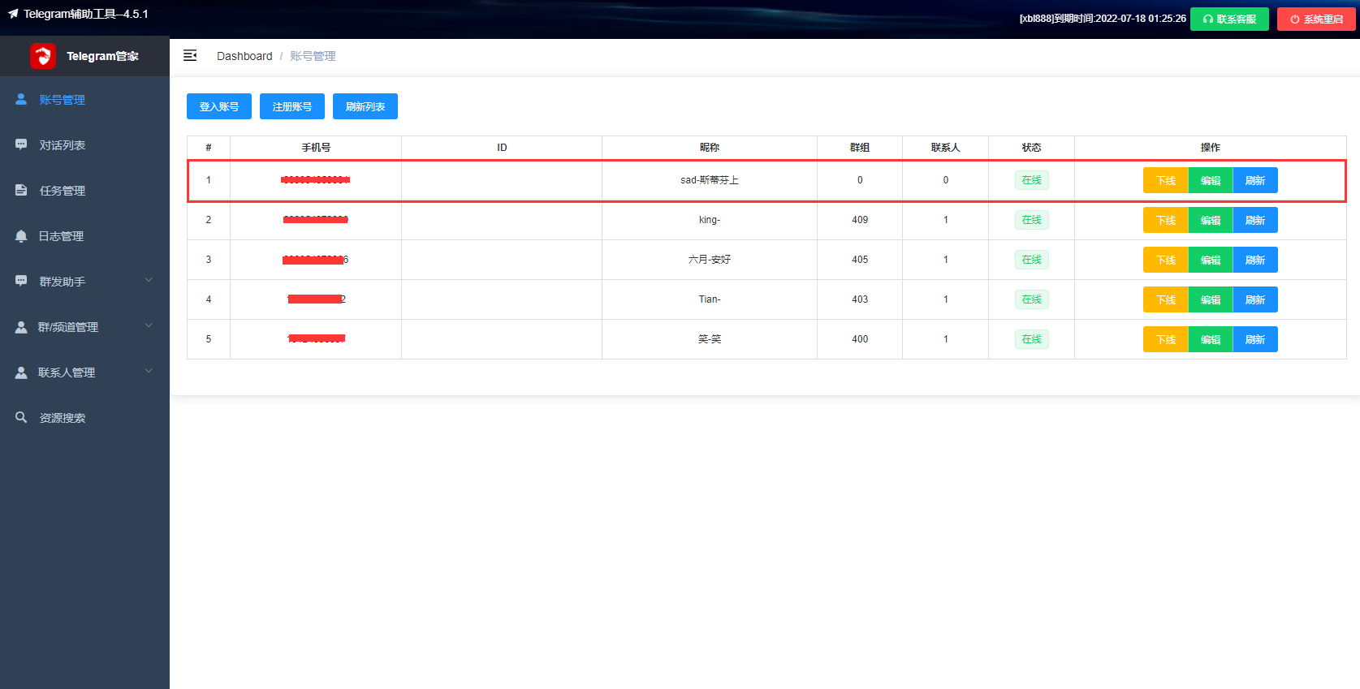1360x689 pixels.
Task: Click the 状态 column header
Action: point(1031,148)
